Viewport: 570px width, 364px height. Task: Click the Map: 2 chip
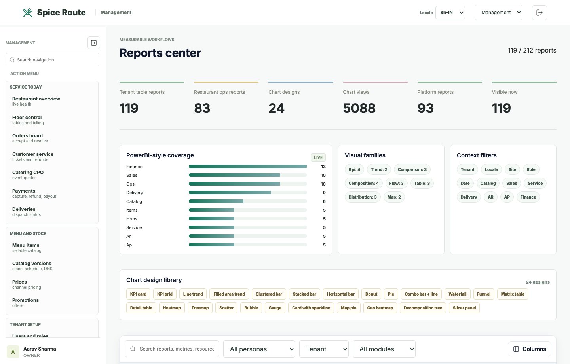click(x=394, y=197)
